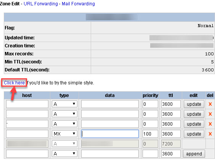
Task: Delete the third A record with red X
Action: point(210,124)
